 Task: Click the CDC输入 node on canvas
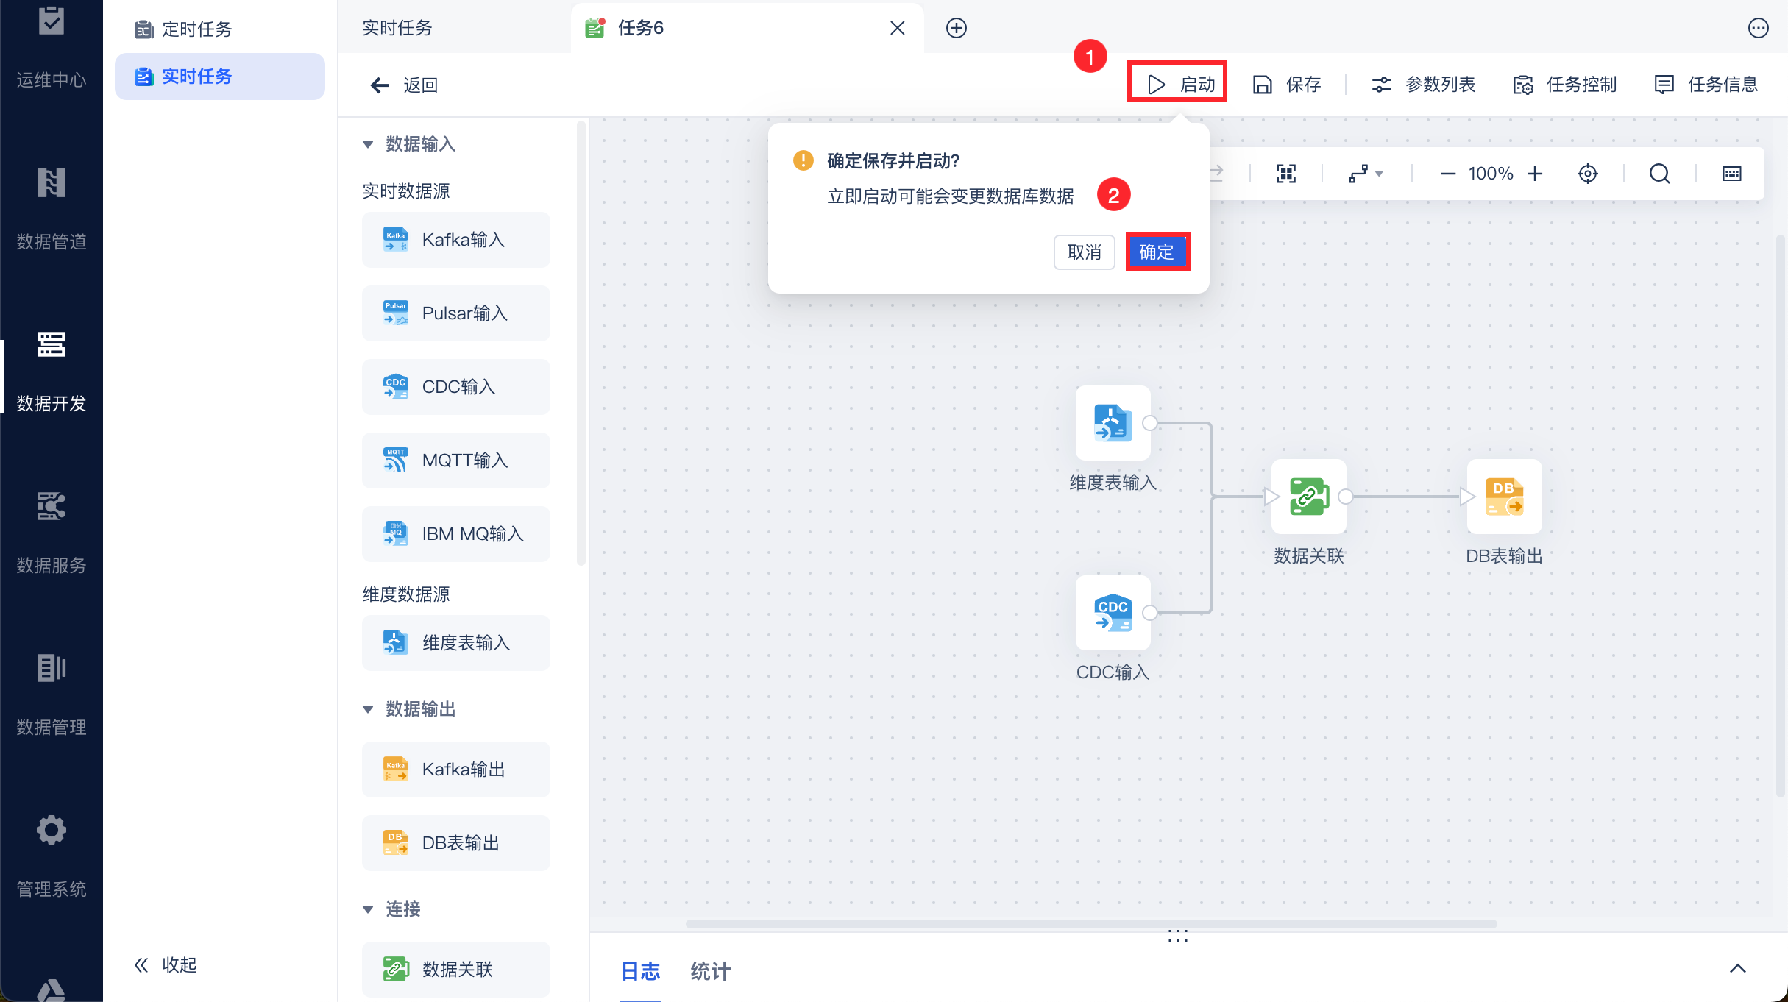click(x=1113, y=613)
